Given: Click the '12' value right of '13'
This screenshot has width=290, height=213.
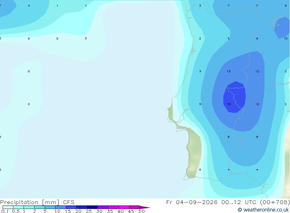Looking at the screenshot, I should coord(257,71).
